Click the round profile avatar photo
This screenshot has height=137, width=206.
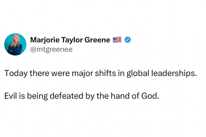click(x=15, y=44)
